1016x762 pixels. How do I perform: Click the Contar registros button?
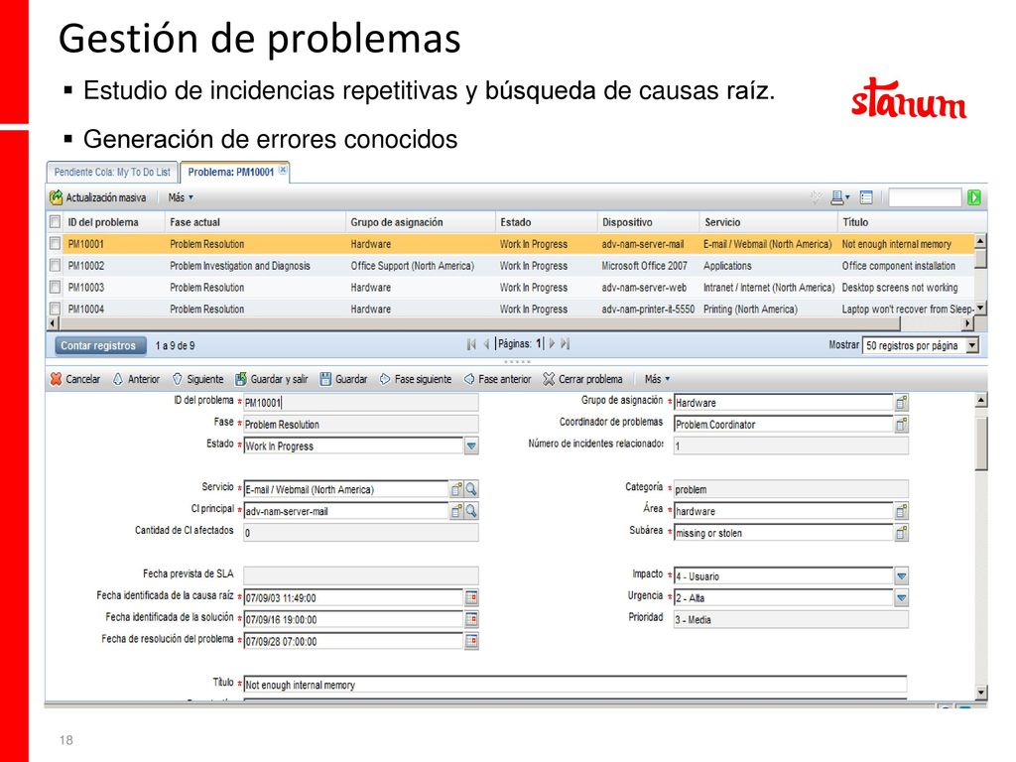(98, 345)
